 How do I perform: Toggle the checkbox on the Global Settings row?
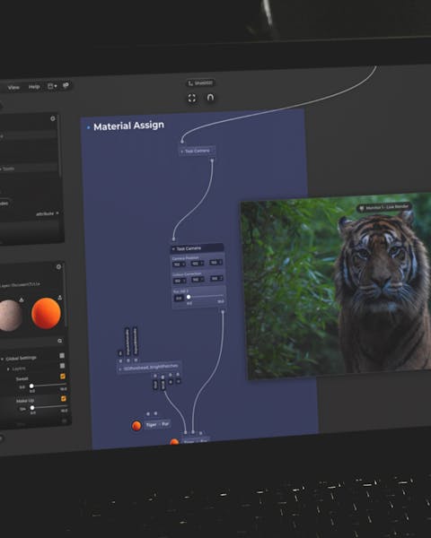point(62,355)
